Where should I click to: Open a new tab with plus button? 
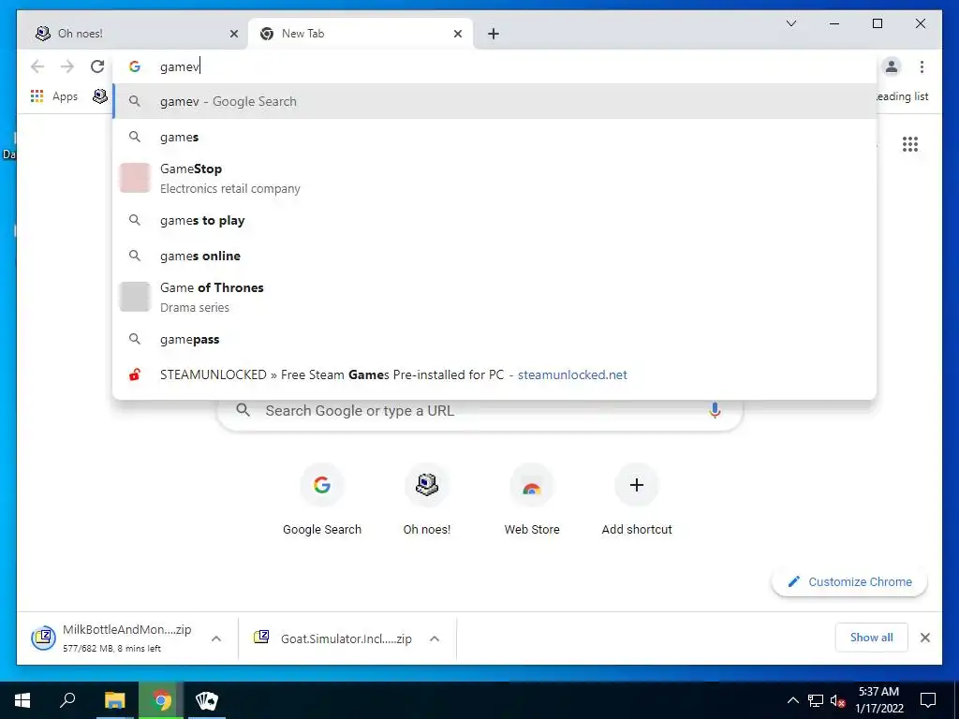pos(494,34)
